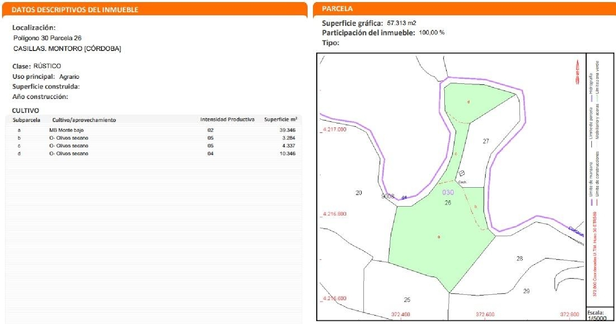Click the Cultivo/aprovechamiento column header
Screen dimensions: 616x324
point(84,120)
